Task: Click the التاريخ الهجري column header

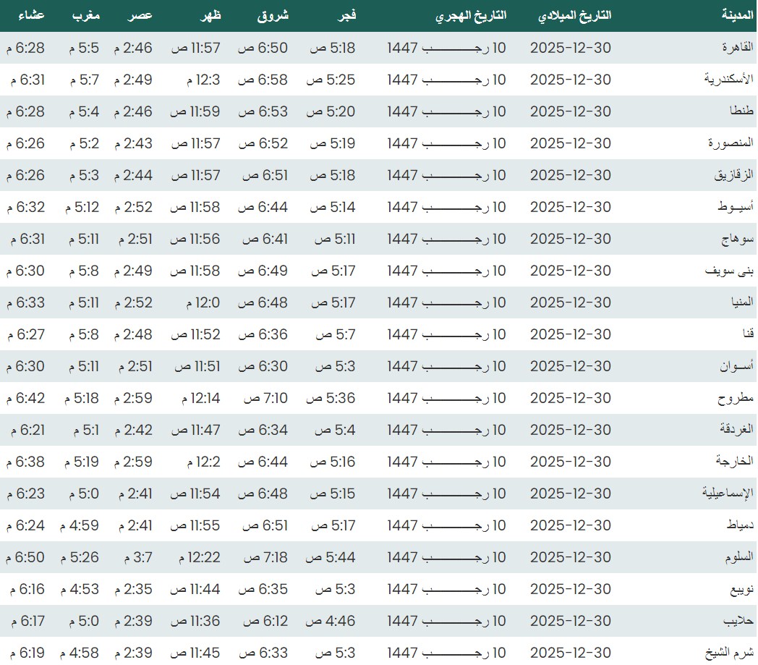Action: pos(471,15)
